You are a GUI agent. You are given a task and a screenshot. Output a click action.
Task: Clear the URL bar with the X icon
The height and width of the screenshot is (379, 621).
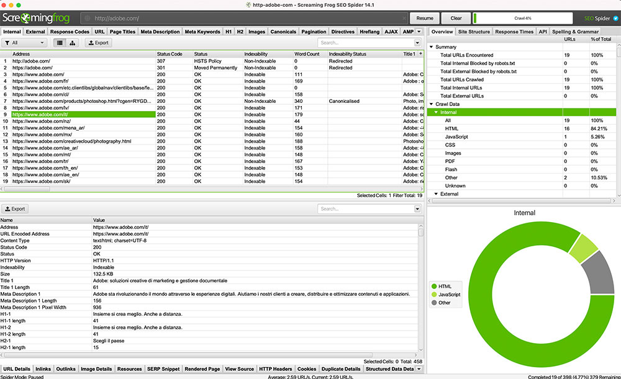[404, 18]
